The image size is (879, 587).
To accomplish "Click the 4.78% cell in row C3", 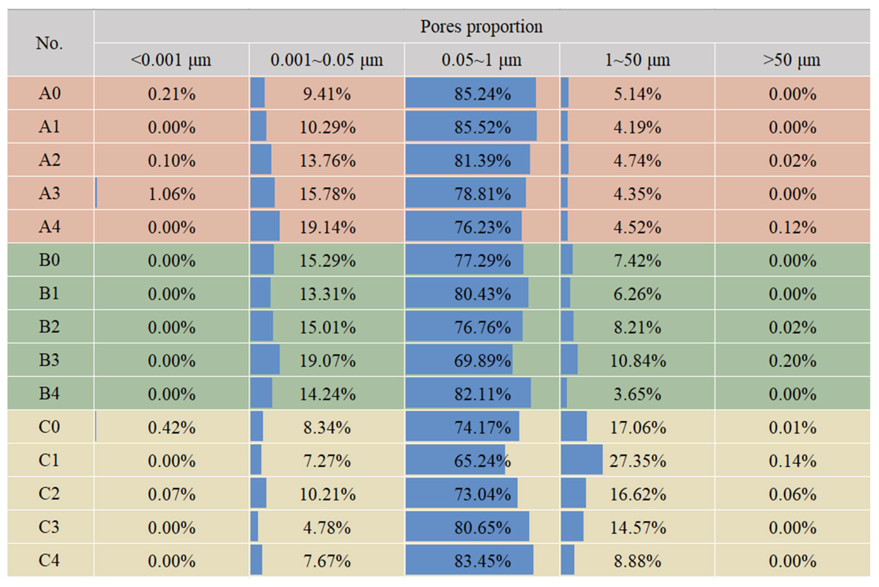I will click(x=327, y=527).
